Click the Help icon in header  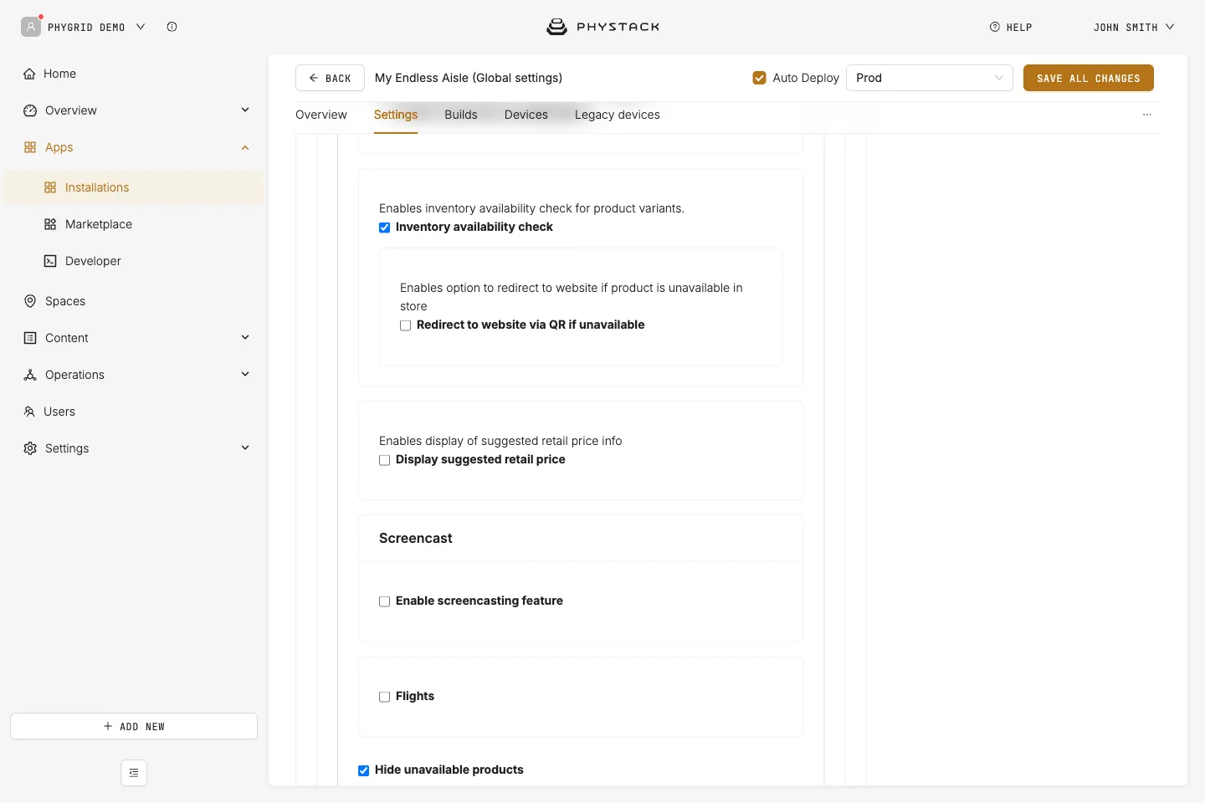(994, 27)
